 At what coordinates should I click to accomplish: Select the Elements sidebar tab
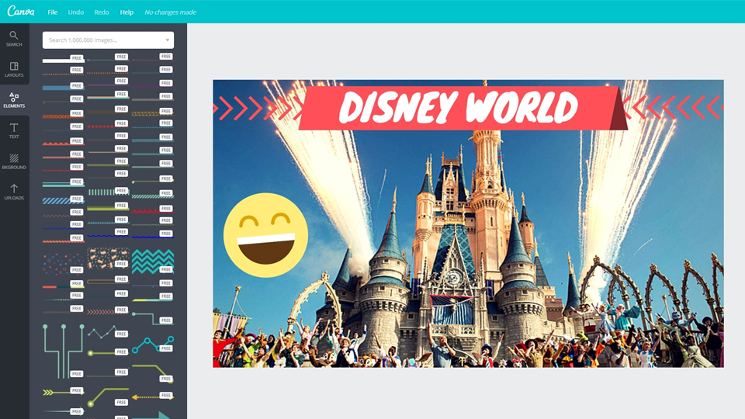(14, 100)
